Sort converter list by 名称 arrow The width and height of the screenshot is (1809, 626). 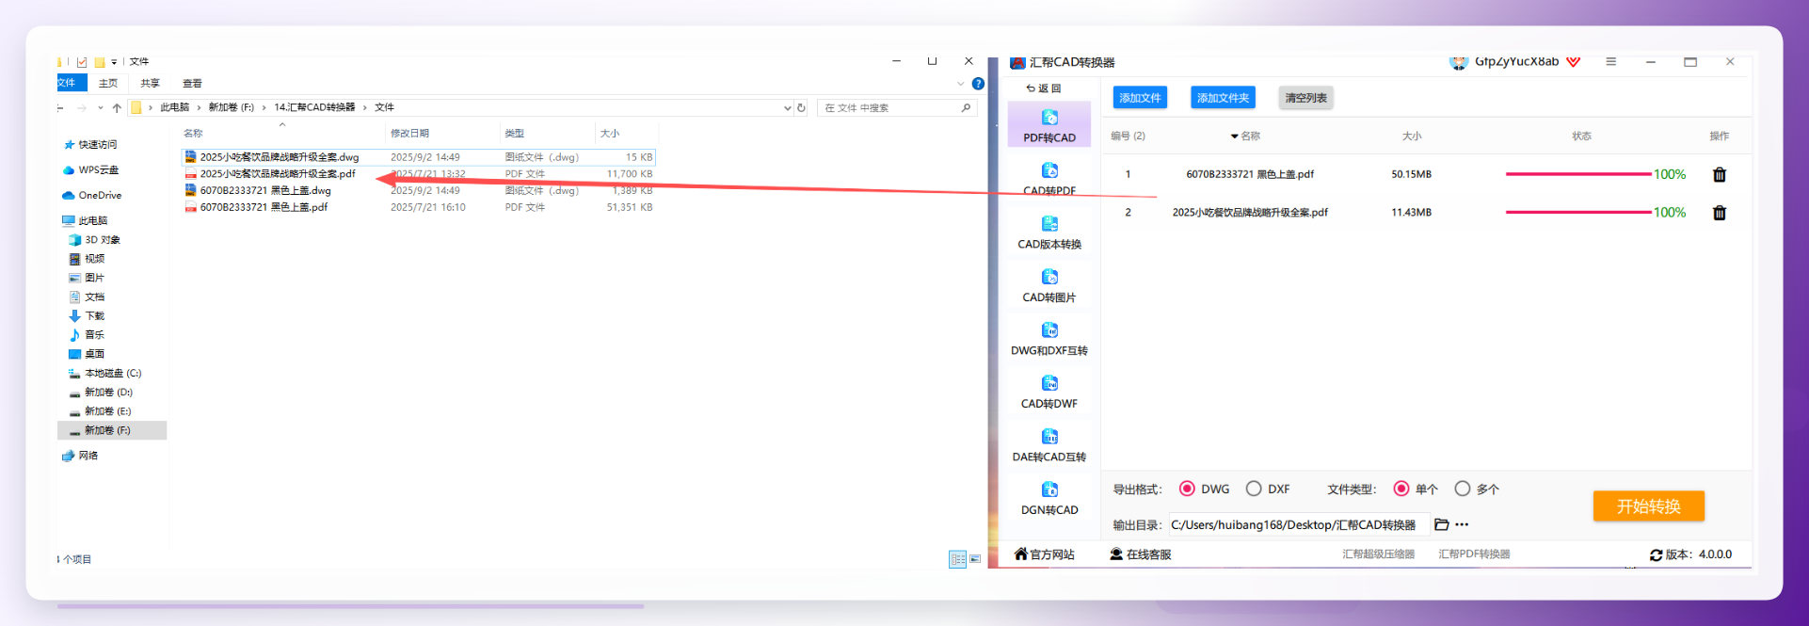(x=1234, y=136)
